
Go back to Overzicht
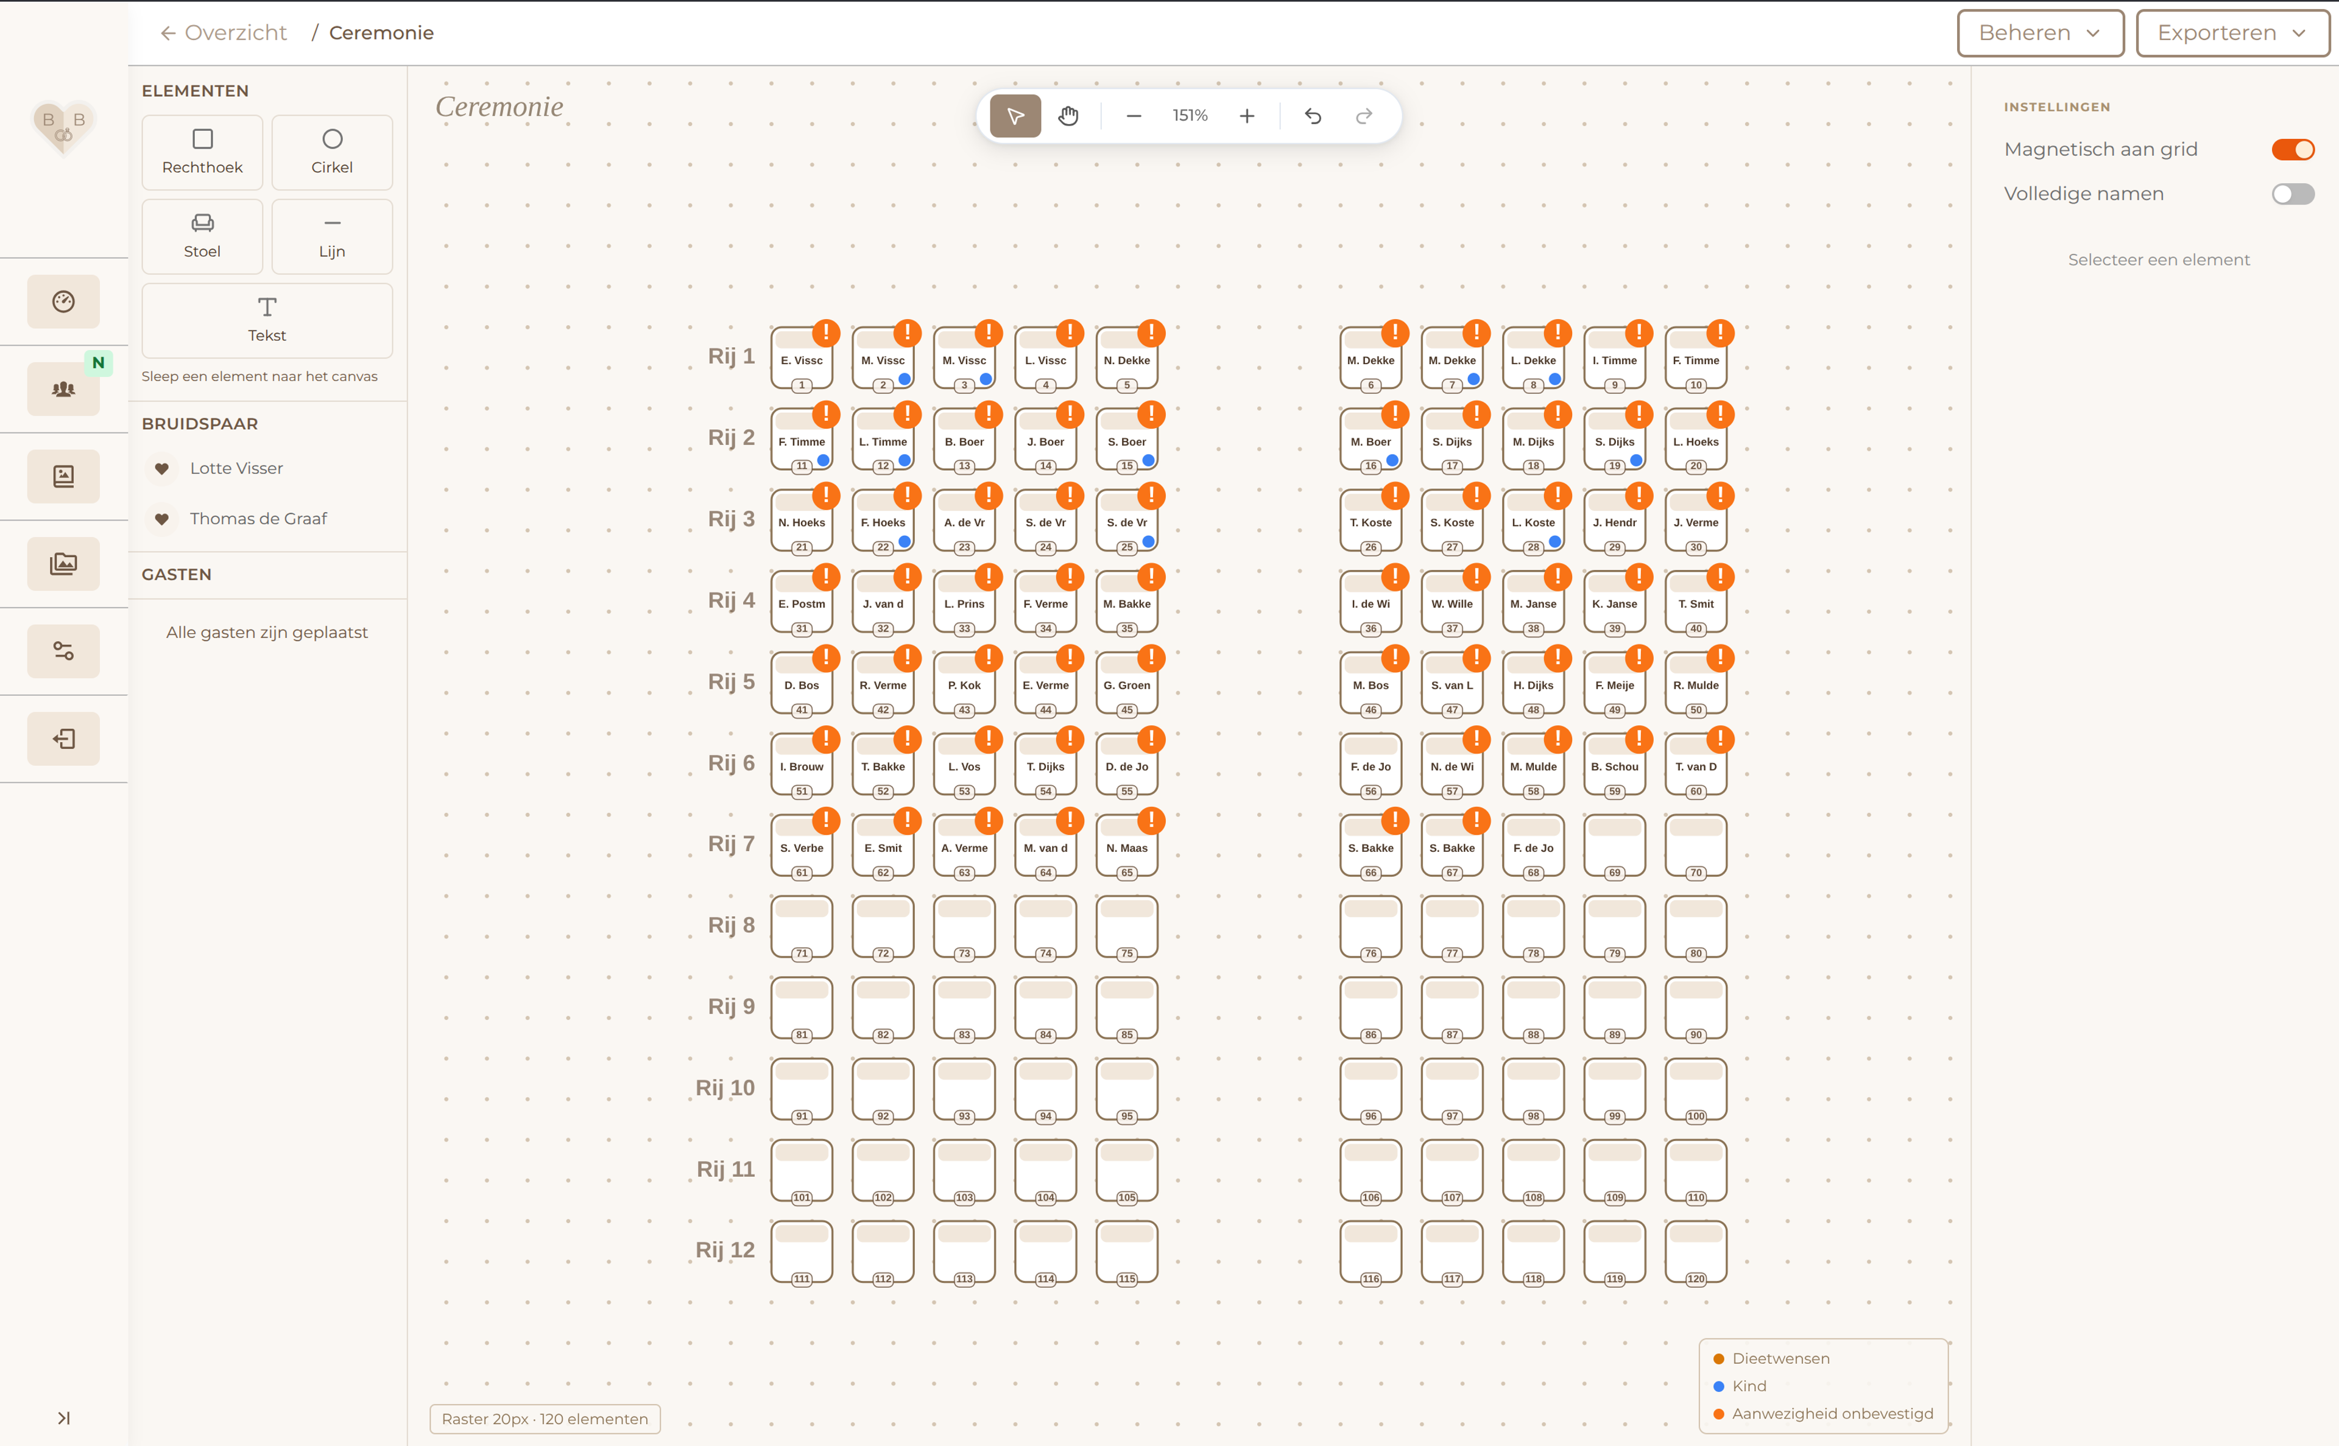[224, 32]
